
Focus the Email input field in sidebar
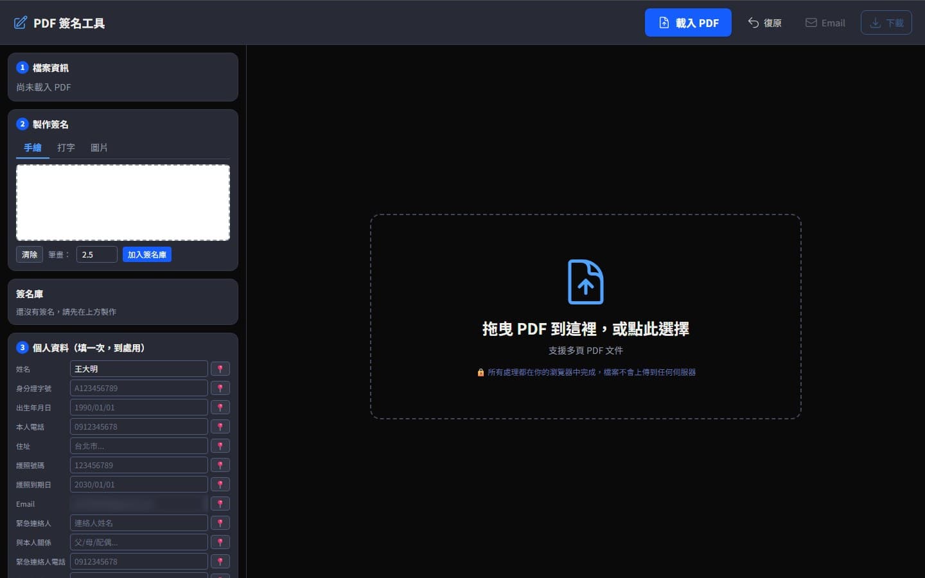point(139,504)
